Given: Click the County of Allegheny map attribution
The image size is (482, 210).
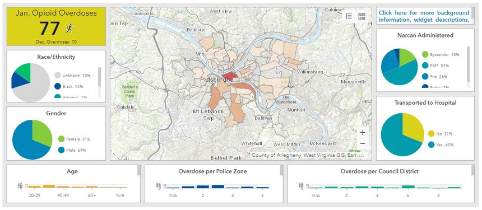Looking at the screenshot, I should tap(308, 155).
